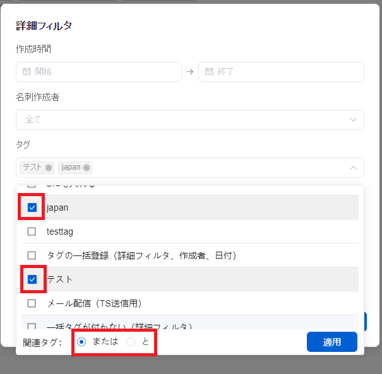
Task: Check the タグの一括登録 checkbox
Action: tap(32, 255)
